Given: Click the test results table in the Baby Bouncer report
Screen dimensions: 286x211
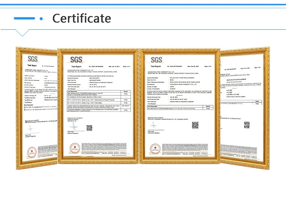Looking at the screenshot, I should click(x=99, y=101).
